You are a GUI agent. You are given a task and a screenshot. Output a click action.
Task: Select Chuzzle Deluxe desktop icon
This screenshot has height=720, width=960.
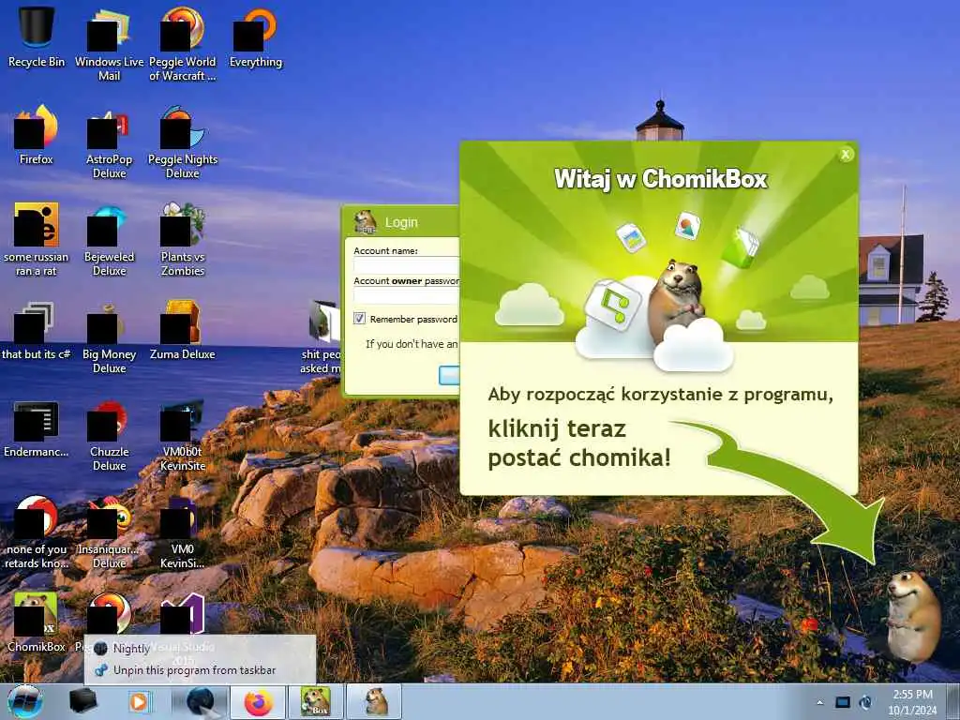pyautogui.click(x=109, y=434)
